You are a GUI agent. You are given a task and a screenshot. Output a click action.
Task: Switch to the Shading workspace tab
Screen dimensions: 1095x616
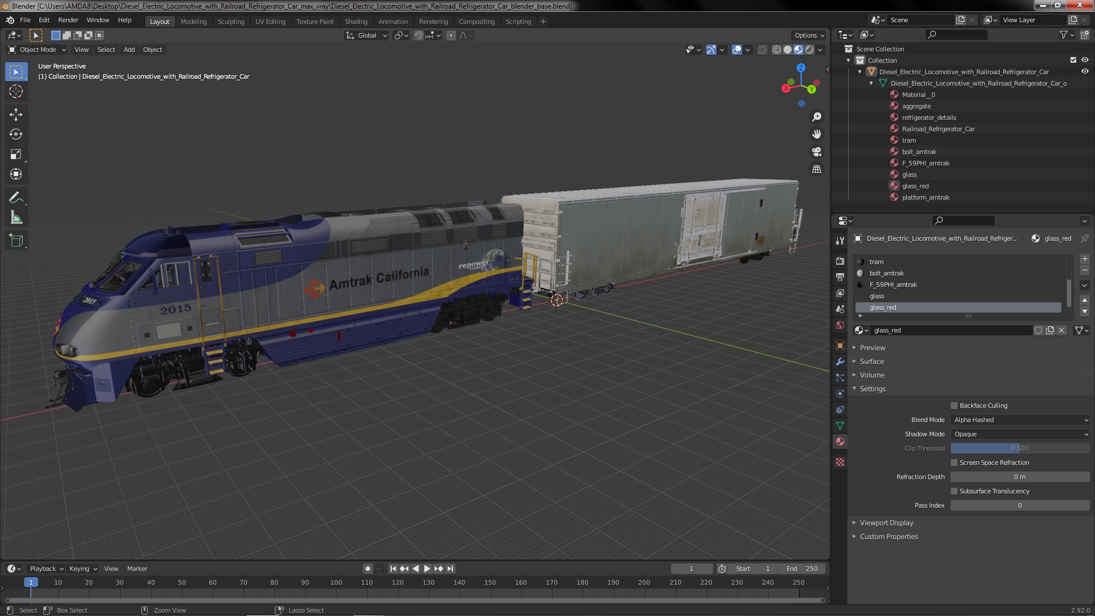(x=356, y=22)
